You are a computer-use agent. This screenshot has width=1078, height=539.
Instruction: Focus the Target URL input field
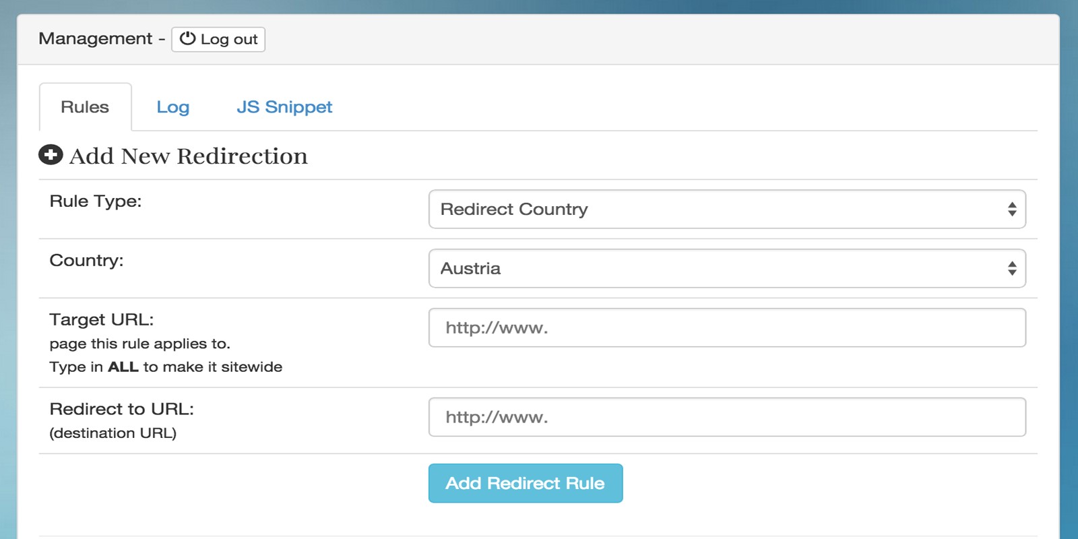point(727,327)
